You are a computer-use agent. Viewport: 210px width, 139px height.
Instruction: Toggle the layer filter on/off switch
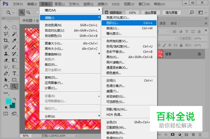(206, 31)
